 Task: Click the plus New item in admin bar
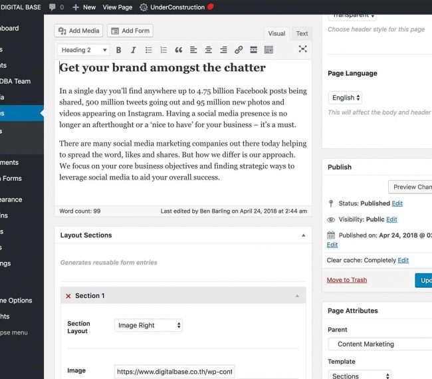click(84, 7)
